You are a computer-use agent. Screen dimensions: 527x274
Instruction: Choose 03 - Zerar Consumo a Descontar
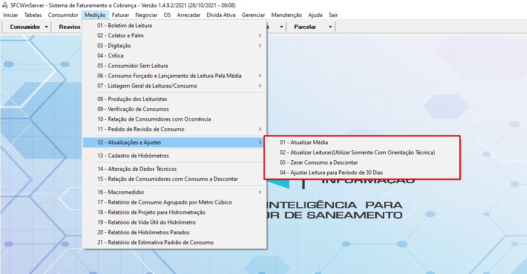319,163
